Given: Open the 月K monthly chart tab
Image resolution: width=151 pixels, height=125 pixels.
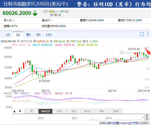Looking at the screenshot, I should [x=38, y=35].
